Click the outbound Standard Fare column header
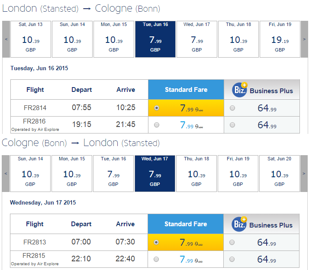Viewport: 309px width, 270px height. tap(186, 90)
